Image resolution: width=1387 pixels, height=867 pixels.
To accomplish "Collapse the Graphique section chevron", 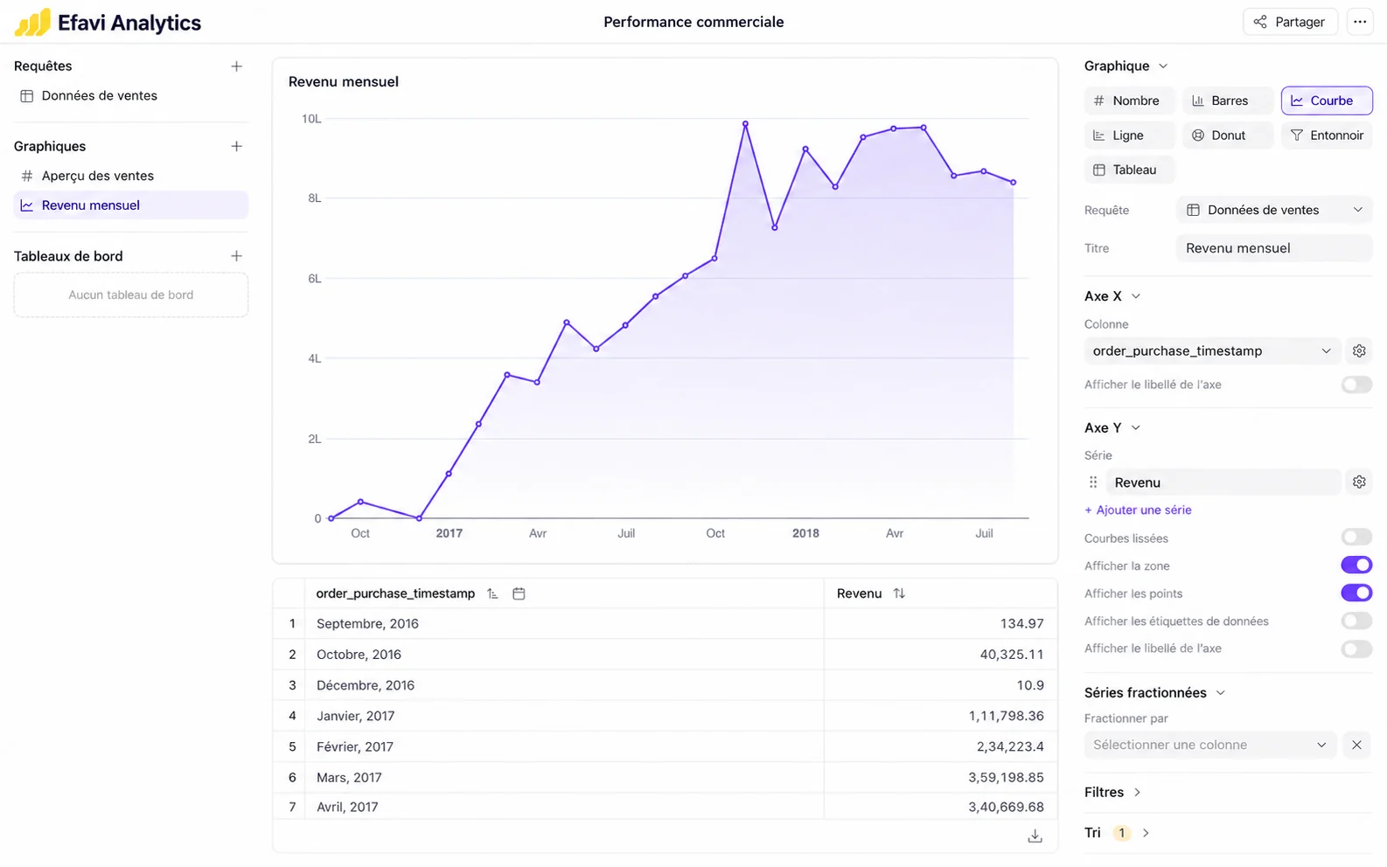I will (x=1163, y=66).
